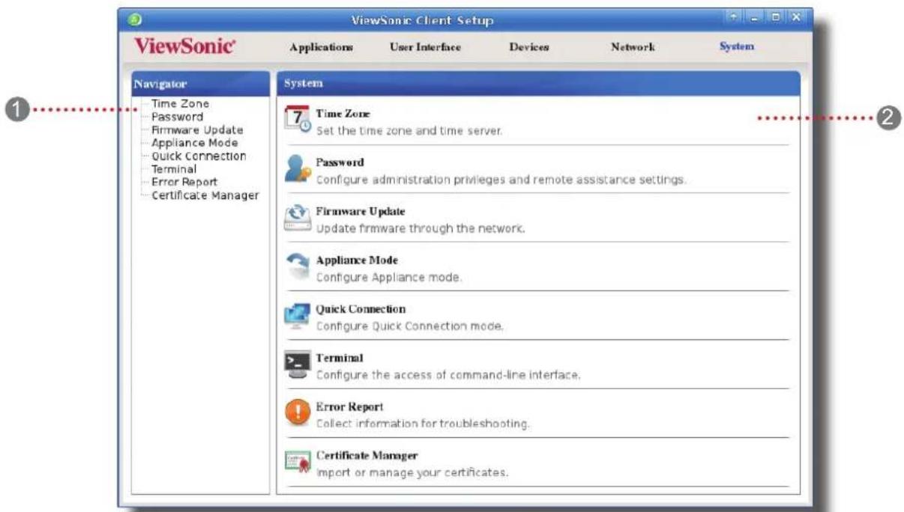
Task: Select Error Report in the Navigator tree
Action: [184, 182]
